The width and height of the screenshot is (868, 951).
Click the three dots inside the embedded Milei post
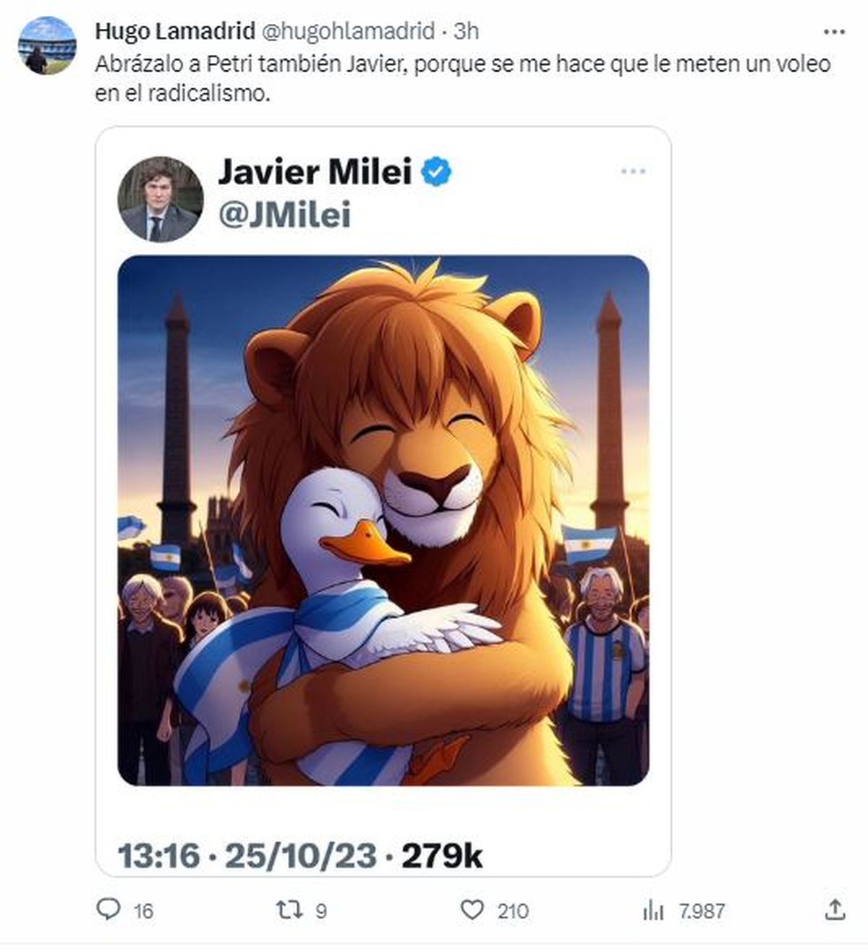633,171
